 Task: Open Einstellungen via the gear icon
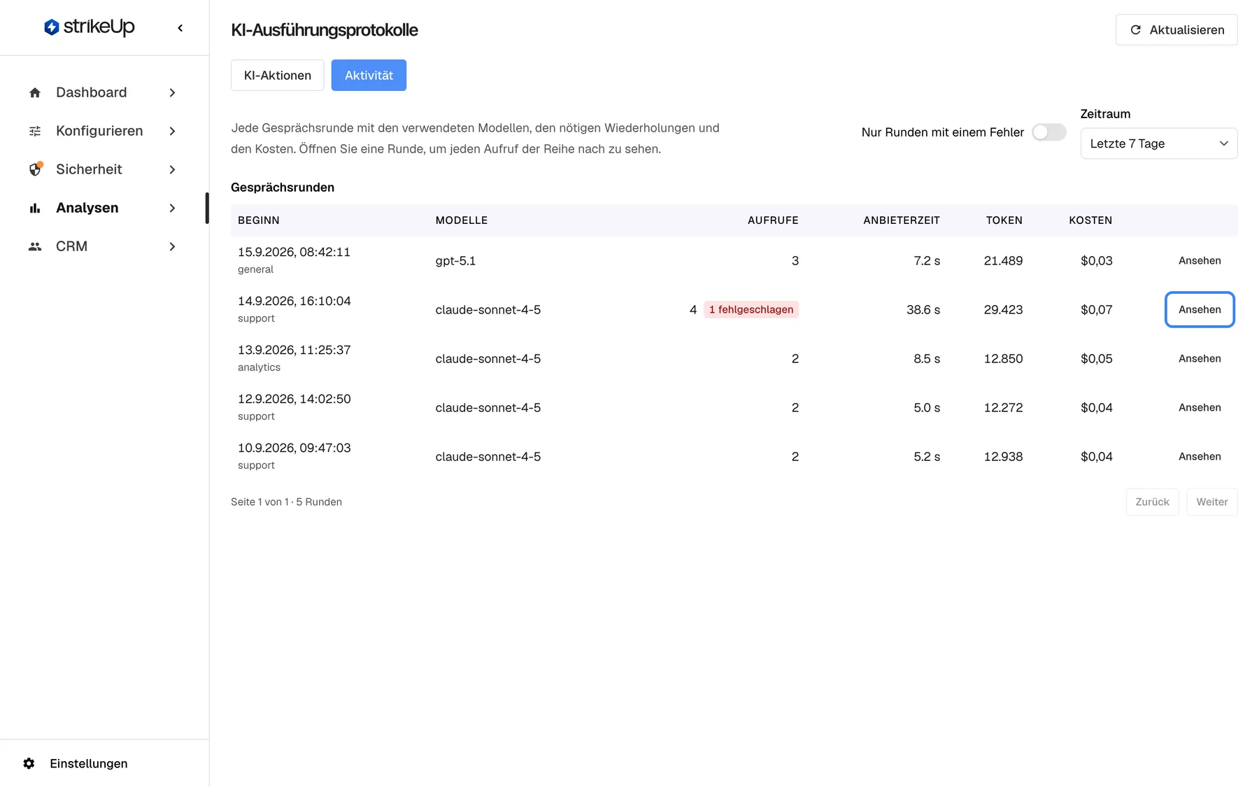pyautogui.click(x=29, y=763)
